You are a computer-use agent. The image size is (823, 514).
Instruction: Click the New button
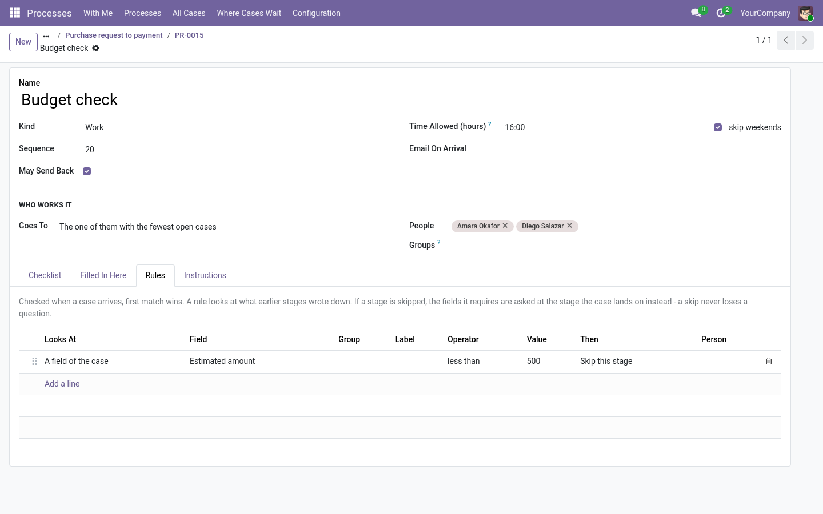click(x=23, y=42)
